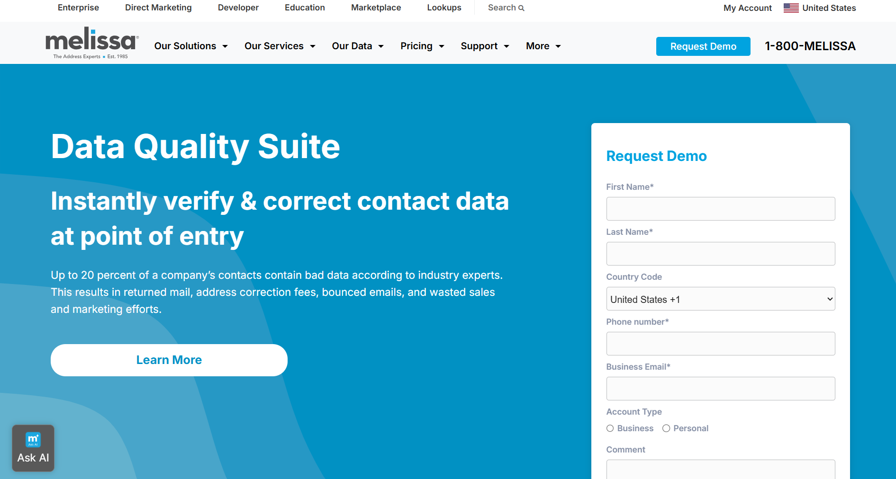Open the Lookups top link
The height and width of the screenshot is (479, 896).
tap(444, 8)
